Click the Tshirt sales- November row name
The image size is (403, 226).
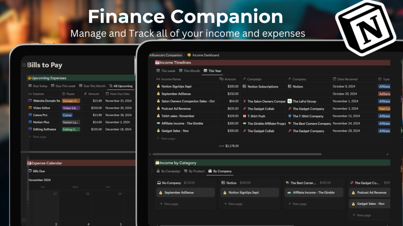178,116
